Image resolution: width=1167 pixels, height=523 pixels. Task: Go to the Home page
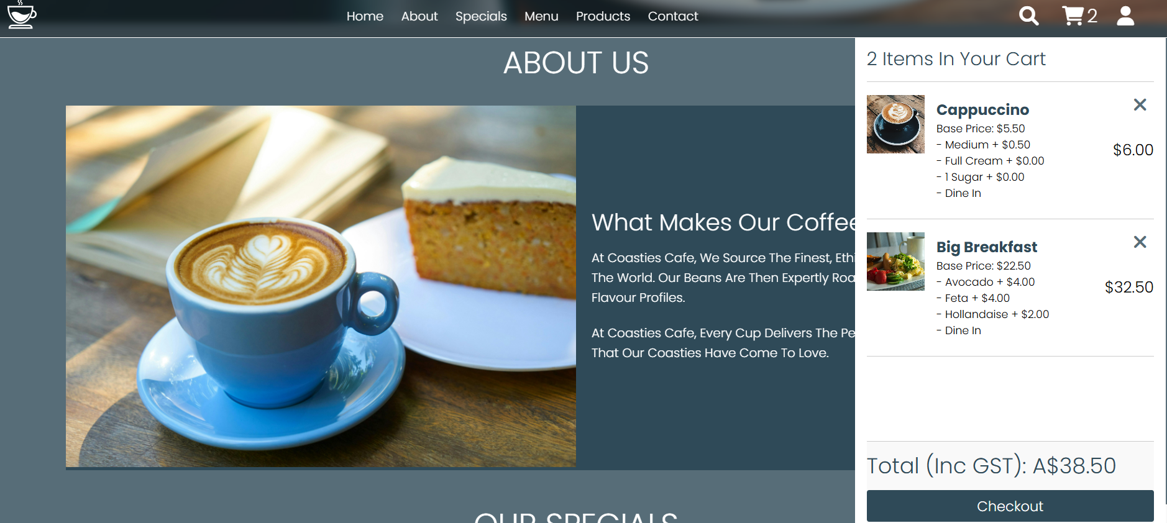coord(365,16)
